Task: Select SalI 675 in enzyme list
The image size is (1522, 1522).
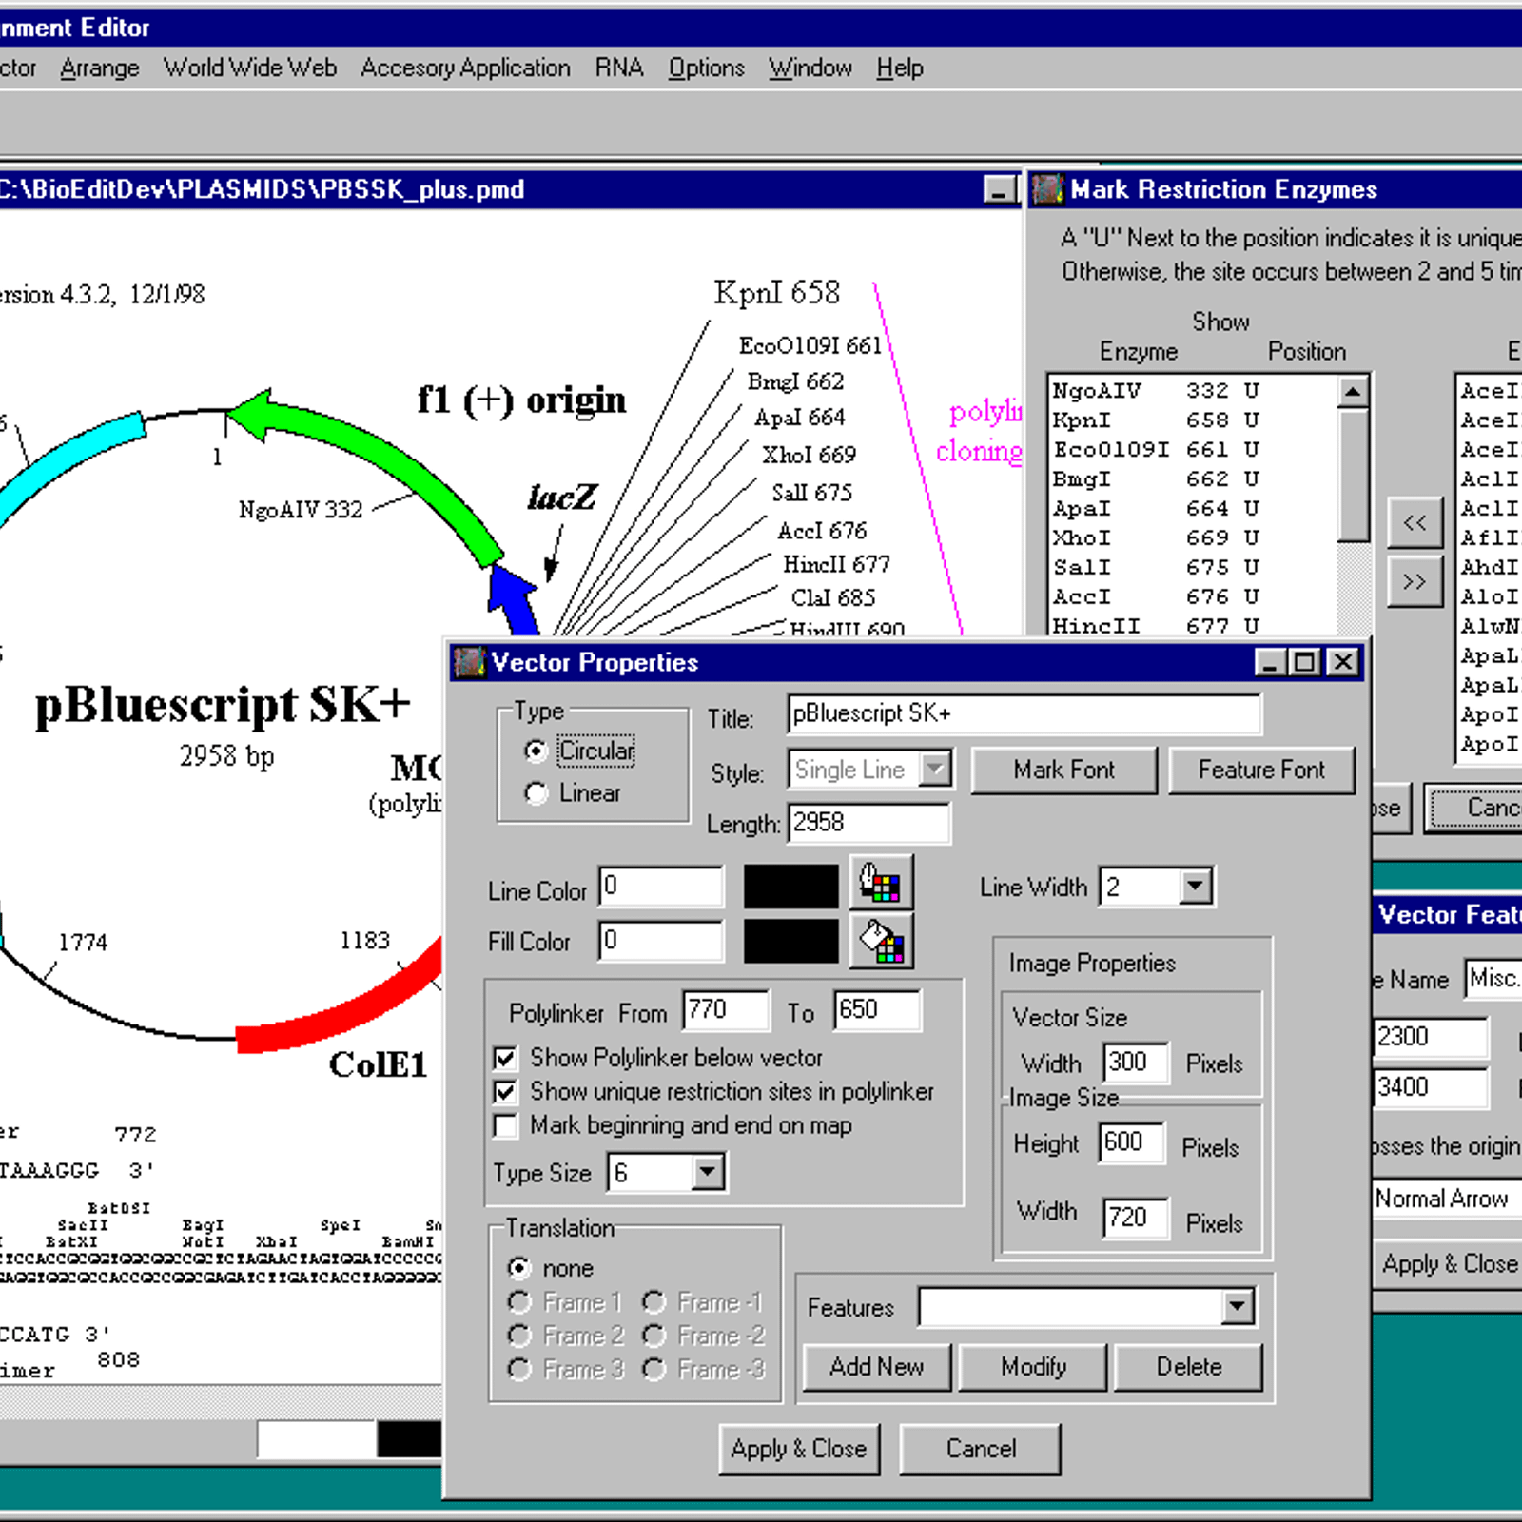Action: 1194,568
